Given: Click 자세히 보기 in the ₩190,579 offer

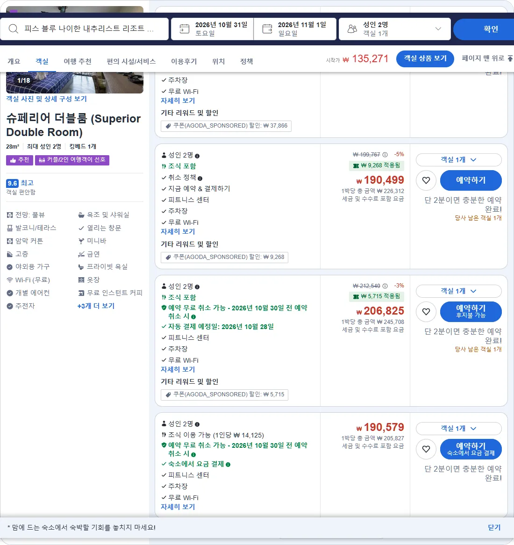Looking at the screenshot, I should pyautogui.click(x=178, y=507).
